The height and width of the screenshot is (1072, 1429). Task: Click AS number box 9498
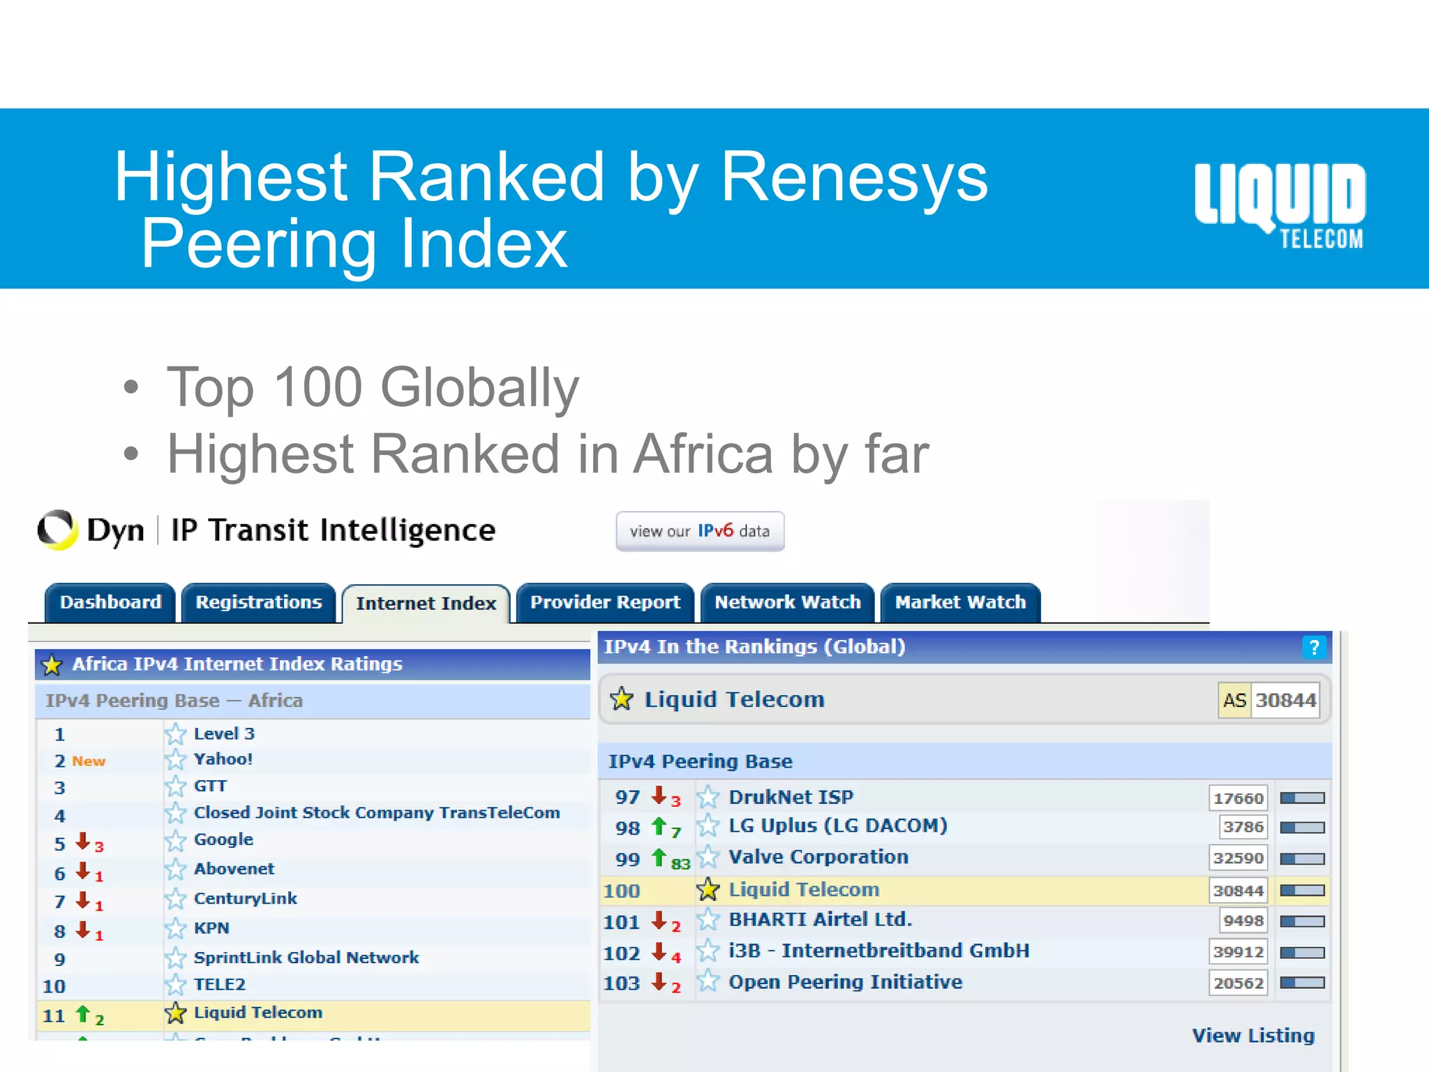1243,921
